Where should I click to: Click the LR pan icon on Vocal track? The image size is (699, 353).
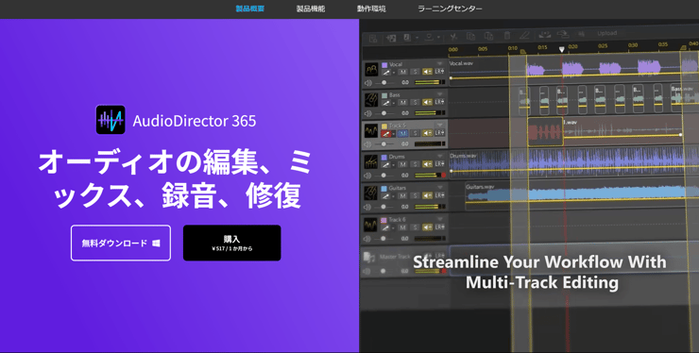click(x=439, y=72)
